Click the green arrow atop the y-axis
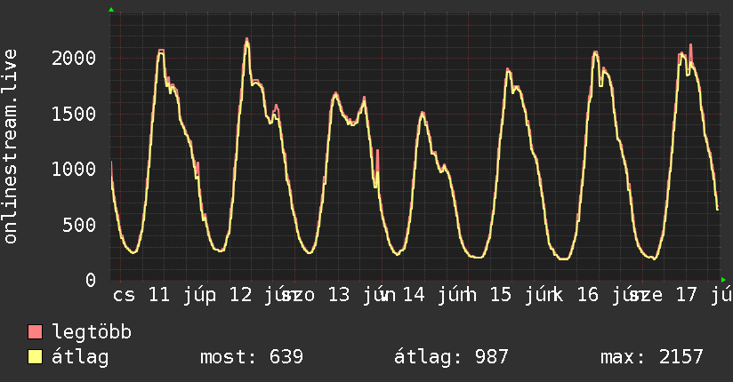Viewport: 733px width, 382px height. coord(111,10)
